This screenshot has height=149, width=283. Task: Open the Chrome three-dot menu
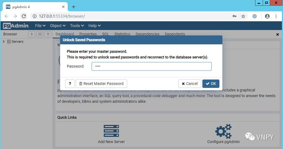tap(276, 16)
